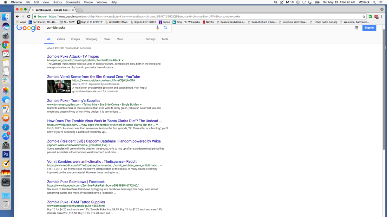Open Spotlight search in the menu bar
Screen dimensions: 387x217
pos(374,2)
